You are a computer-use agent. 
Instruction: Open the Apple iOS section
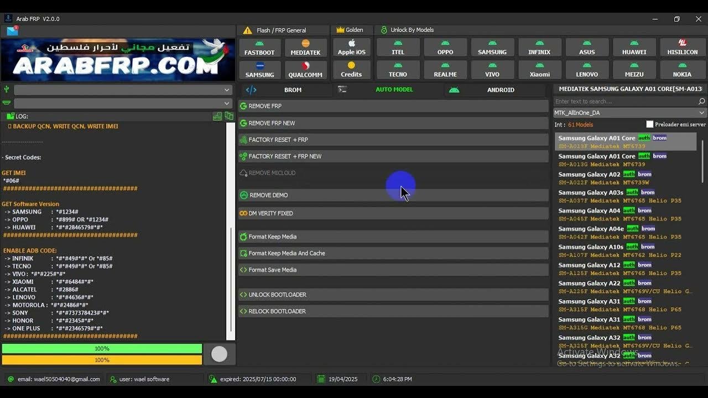point(352,48)
